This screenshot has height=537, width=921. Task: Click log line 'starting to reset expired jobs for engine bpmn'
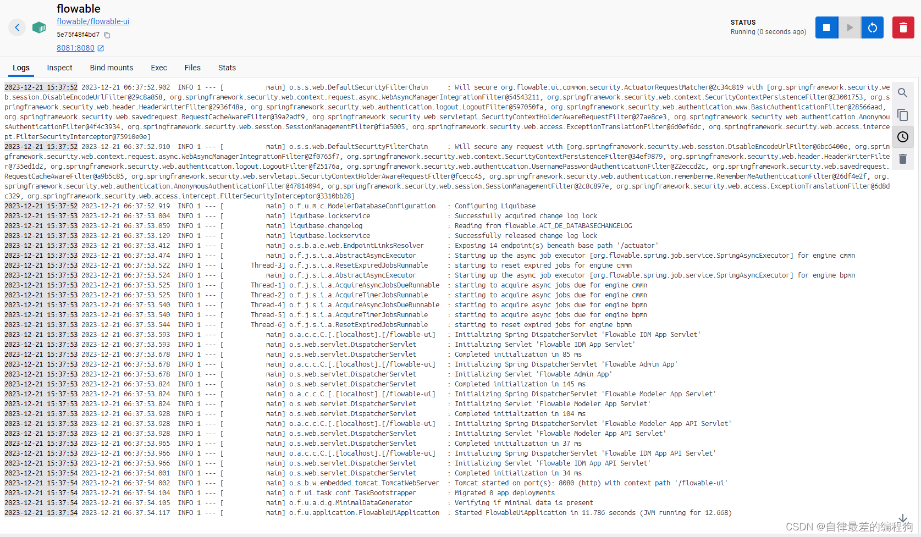(x=543, y=325)
